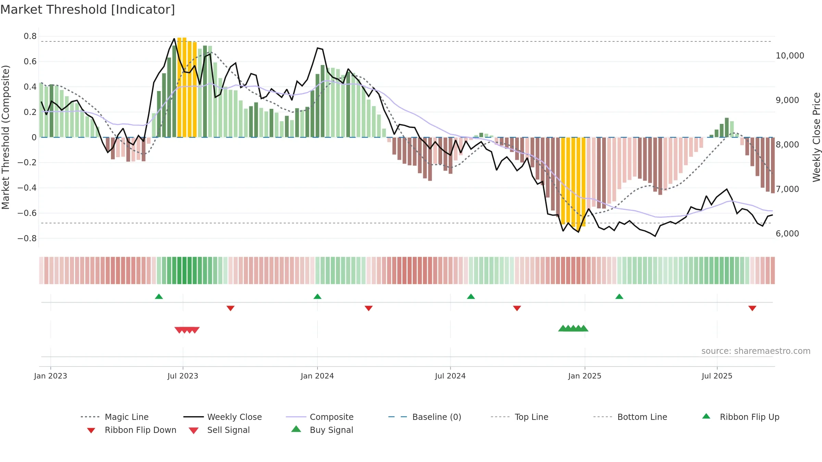The height and width of the screenshot is (462, 822).
Task: Click Ribbon Flip Up marker at Jan 2024
Action: pos(317,296)
